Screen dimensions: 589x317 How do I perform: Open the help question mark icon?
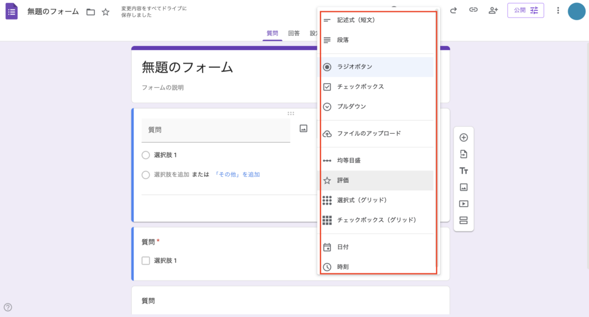tap(8, 307)
